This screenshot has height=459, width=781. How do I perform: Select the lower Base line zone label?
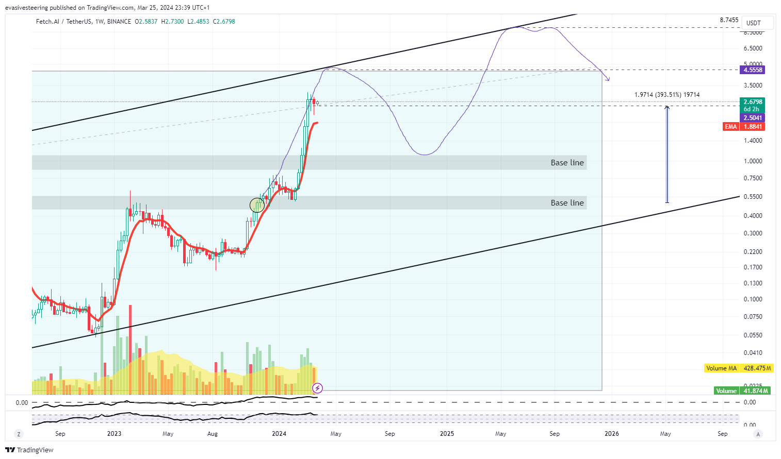coord(567,203)
